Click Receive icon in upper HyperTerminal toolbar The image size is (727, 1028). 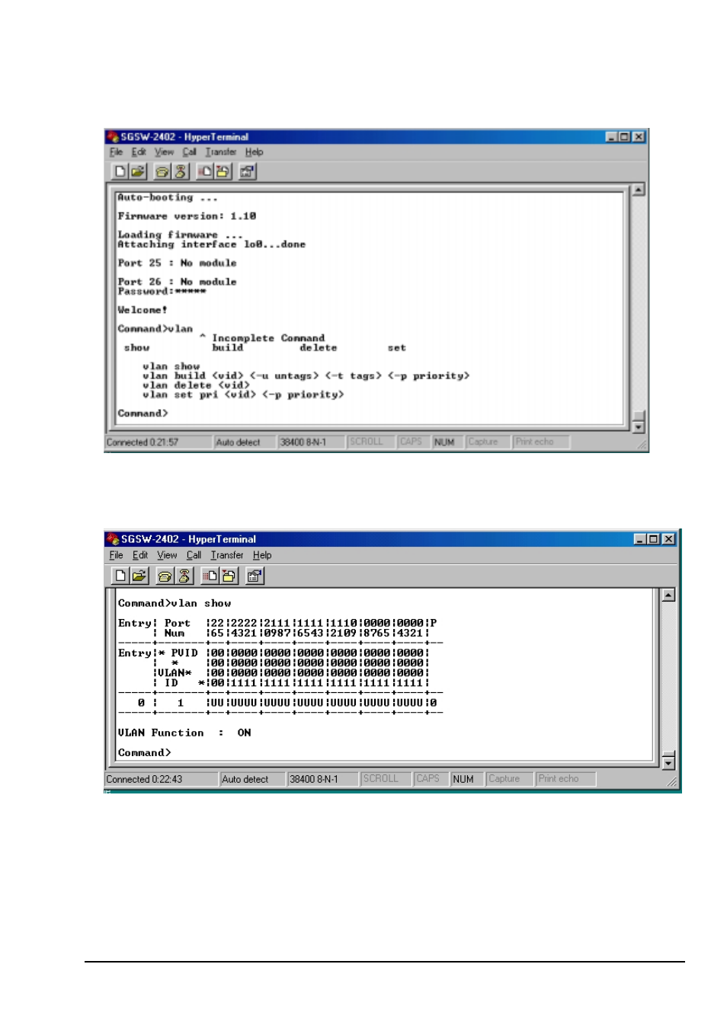pos(223,171)
